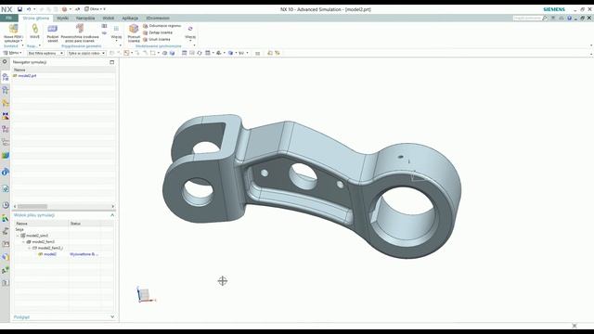Screen dimensions: 594x334
Task: Switch to the Narzędzia ribbon tab
Action: coord(85,18)
